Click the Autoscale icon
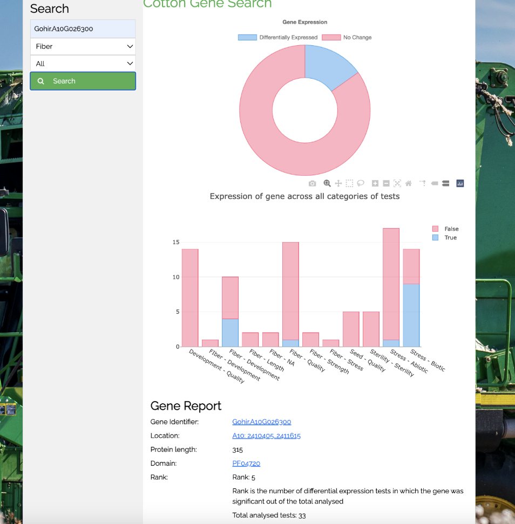This screenshot has width=515, height=524. pos(397,183)
